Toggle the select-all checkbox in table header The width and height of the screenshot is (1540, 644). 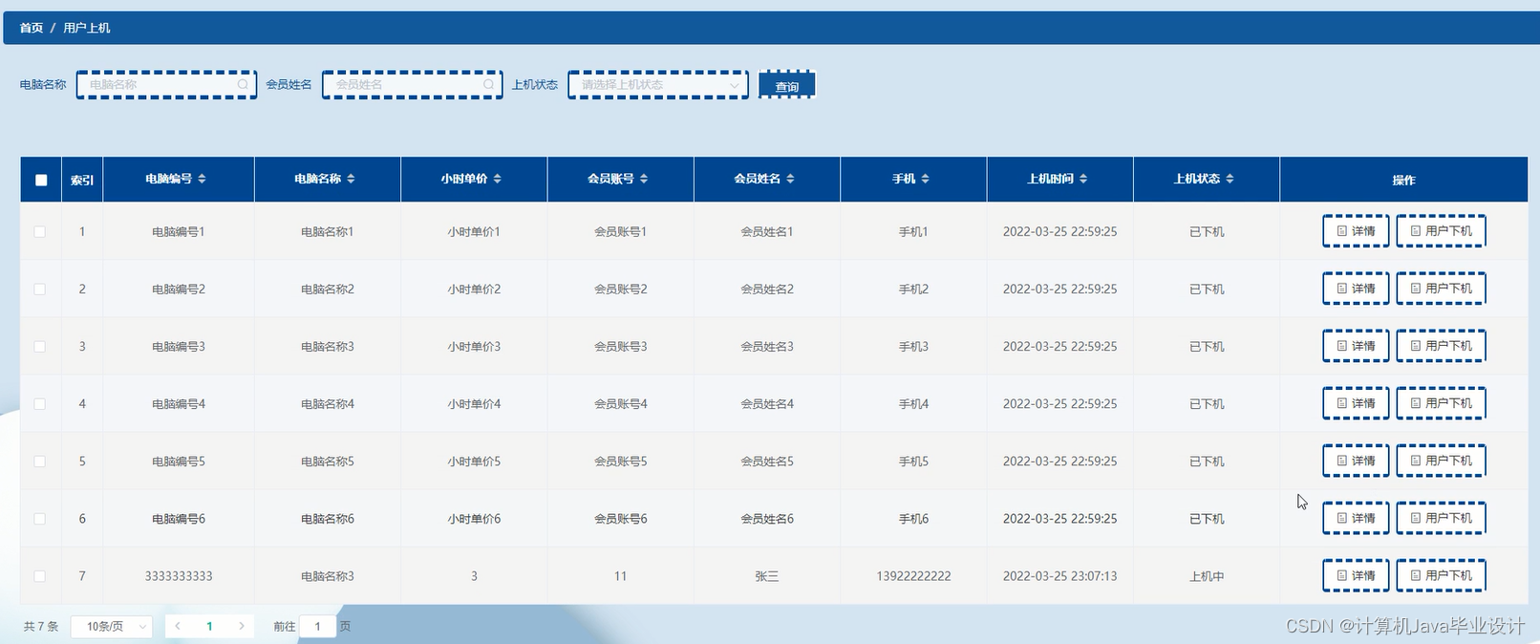coord(41,180)
